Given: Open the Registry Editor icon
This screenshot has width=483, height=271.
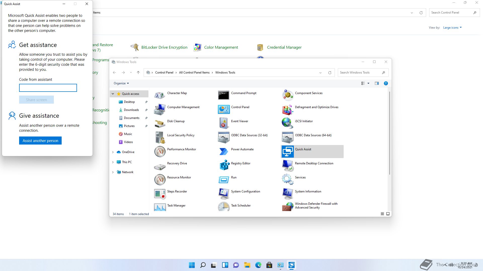Looking at the screenshot, I should coord(224,165).
